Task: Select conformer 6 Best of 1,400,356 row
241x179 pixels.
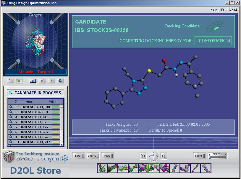Action: [33, 127]
